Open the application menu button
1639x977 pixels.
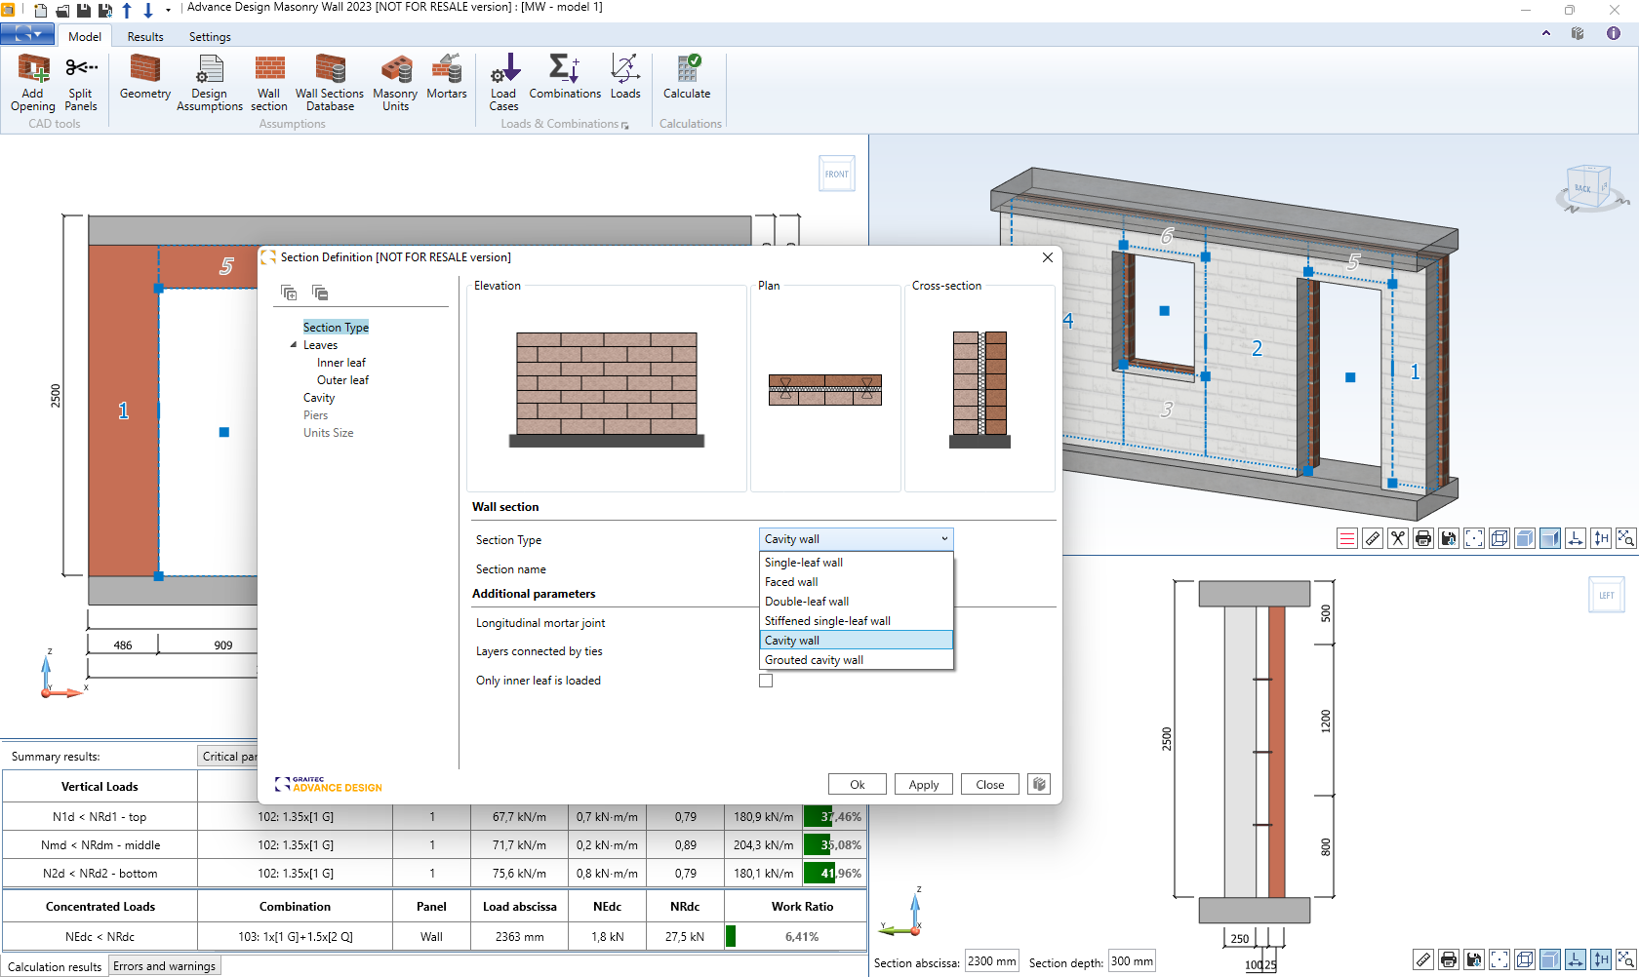tap(27, 35)
